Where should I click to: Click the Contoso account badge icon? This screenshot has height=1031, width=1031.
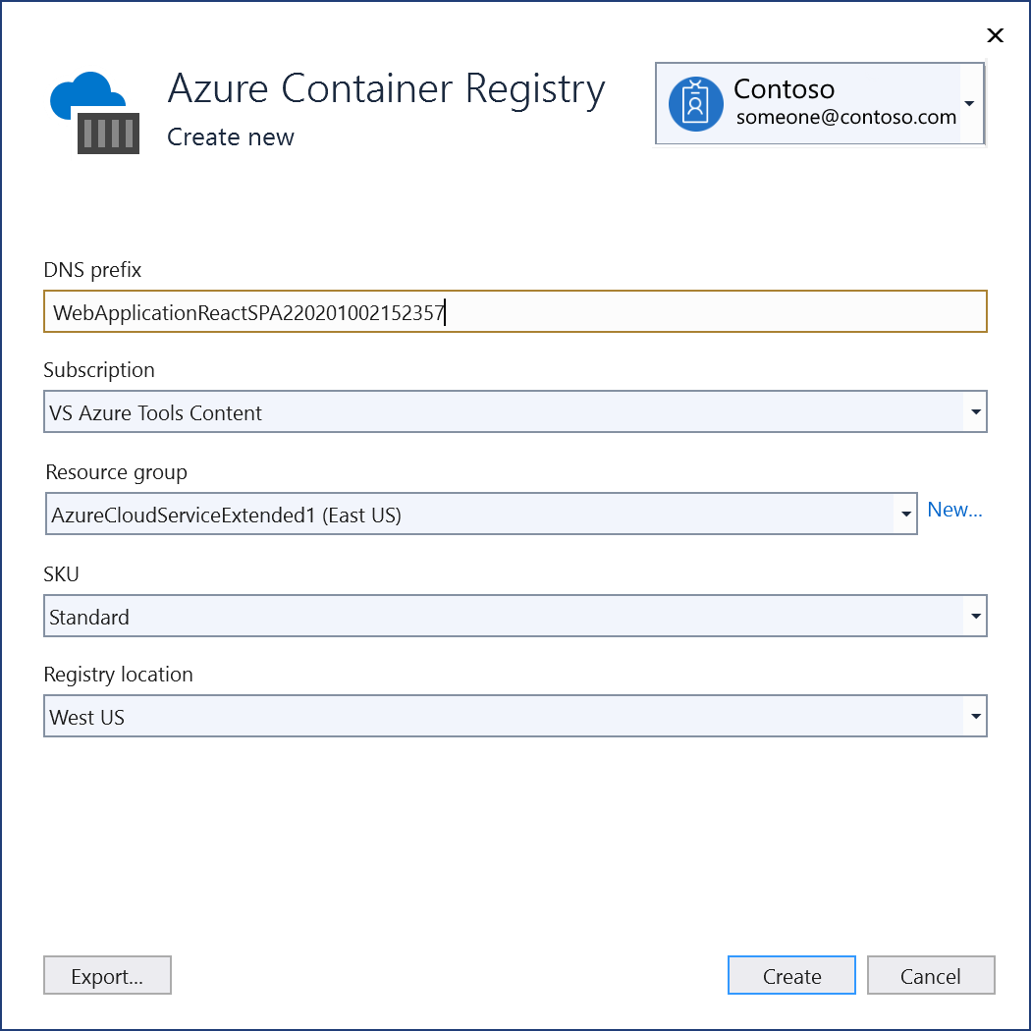coord(694,103)
